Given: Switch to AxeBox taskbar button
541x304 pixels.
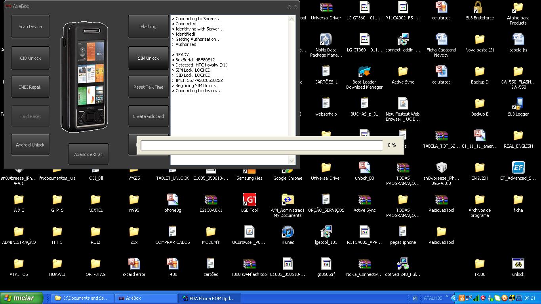Looking at the screenshot, I should click(146, 298).
